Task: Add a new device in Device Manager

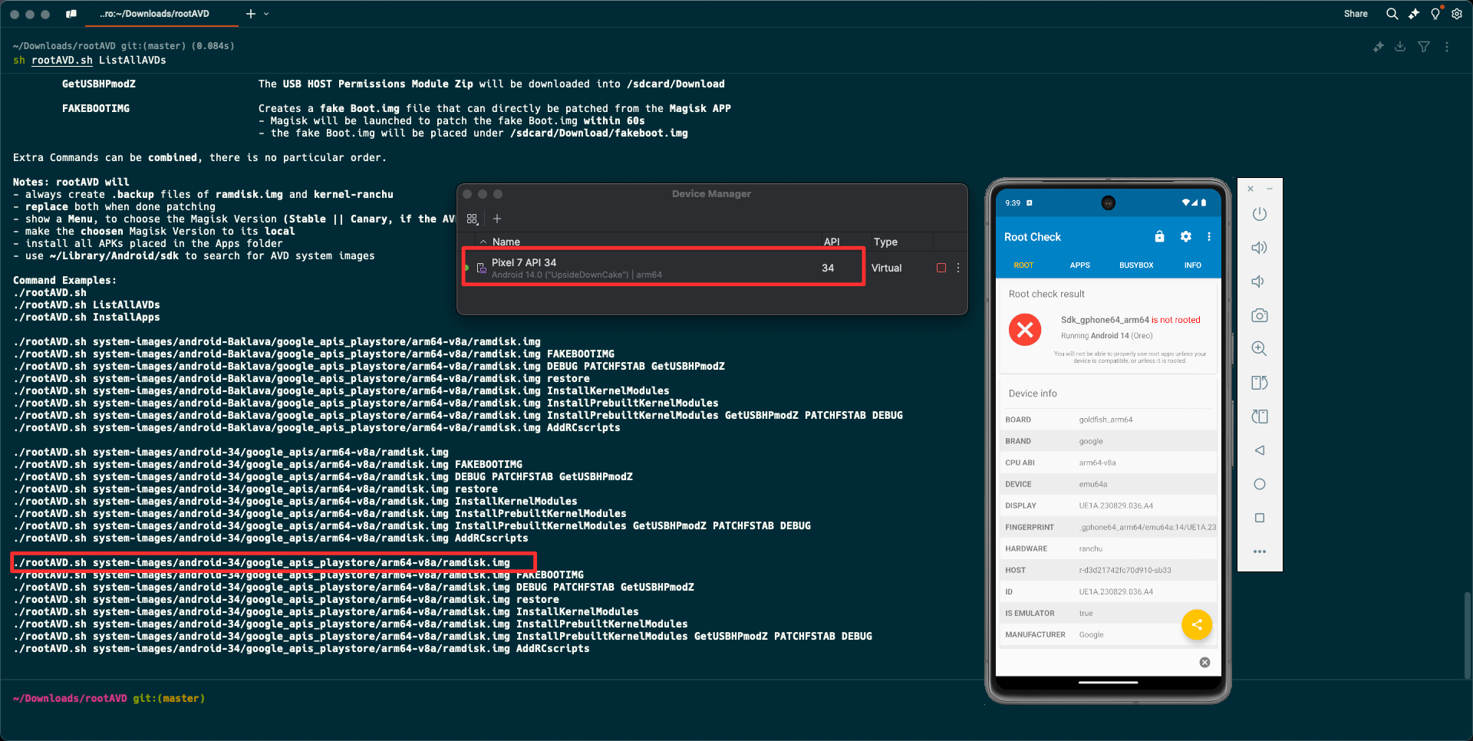Action: pyautogui.click(x=497, y=219)
